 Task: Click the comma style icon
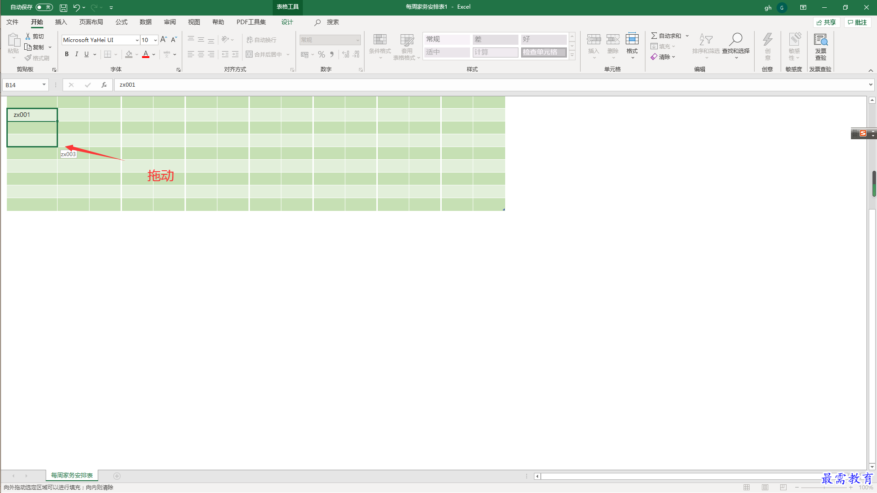click(332, 54)
